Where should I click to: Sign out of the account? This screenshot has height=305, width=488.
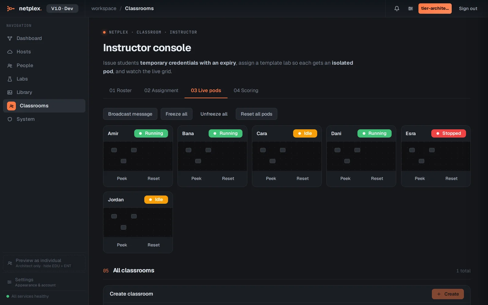click(468, 9)
